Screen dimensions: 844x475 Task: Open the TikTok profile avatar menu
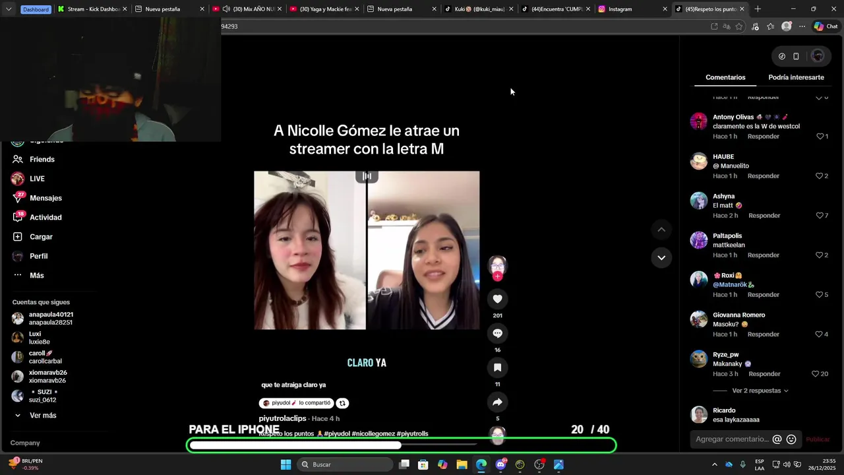[818, 56]
